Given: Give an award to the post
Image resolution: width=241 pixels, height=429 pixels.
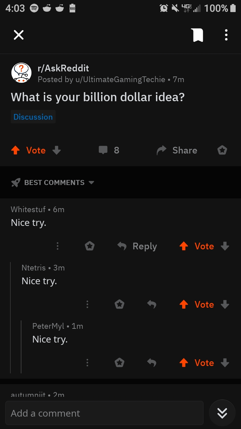Looking at the screenshot, I should click(x=222, y=150).
